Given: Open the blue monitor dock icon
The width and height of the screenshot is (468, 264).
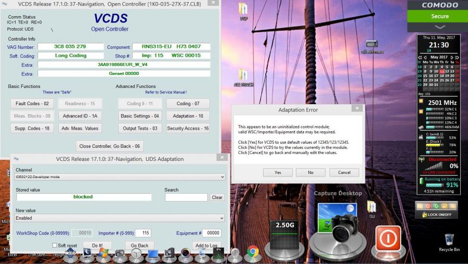Looking at the screenshot, I should point(153,255).
